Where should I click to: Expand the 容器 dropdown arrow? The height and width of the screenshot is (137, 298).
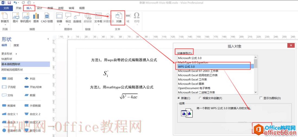click(59, 24)
